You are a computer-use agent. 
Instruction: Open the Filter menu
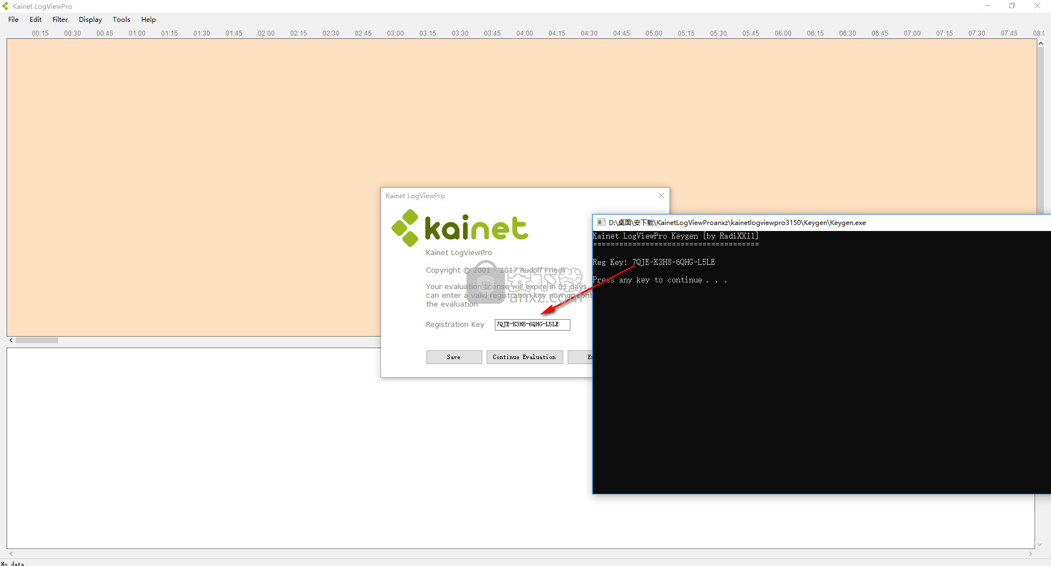pos(60,19)
